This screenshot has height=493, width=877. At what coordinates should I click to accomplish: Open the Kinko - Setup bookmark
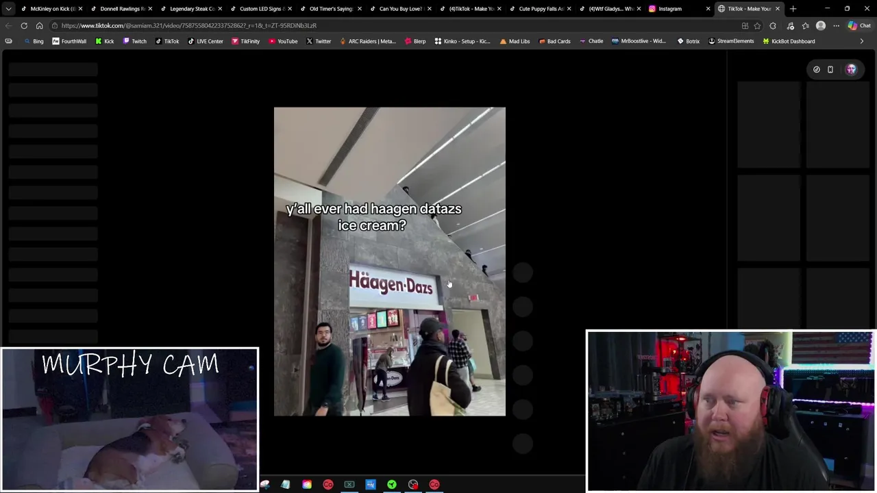(x=462, y=41)
